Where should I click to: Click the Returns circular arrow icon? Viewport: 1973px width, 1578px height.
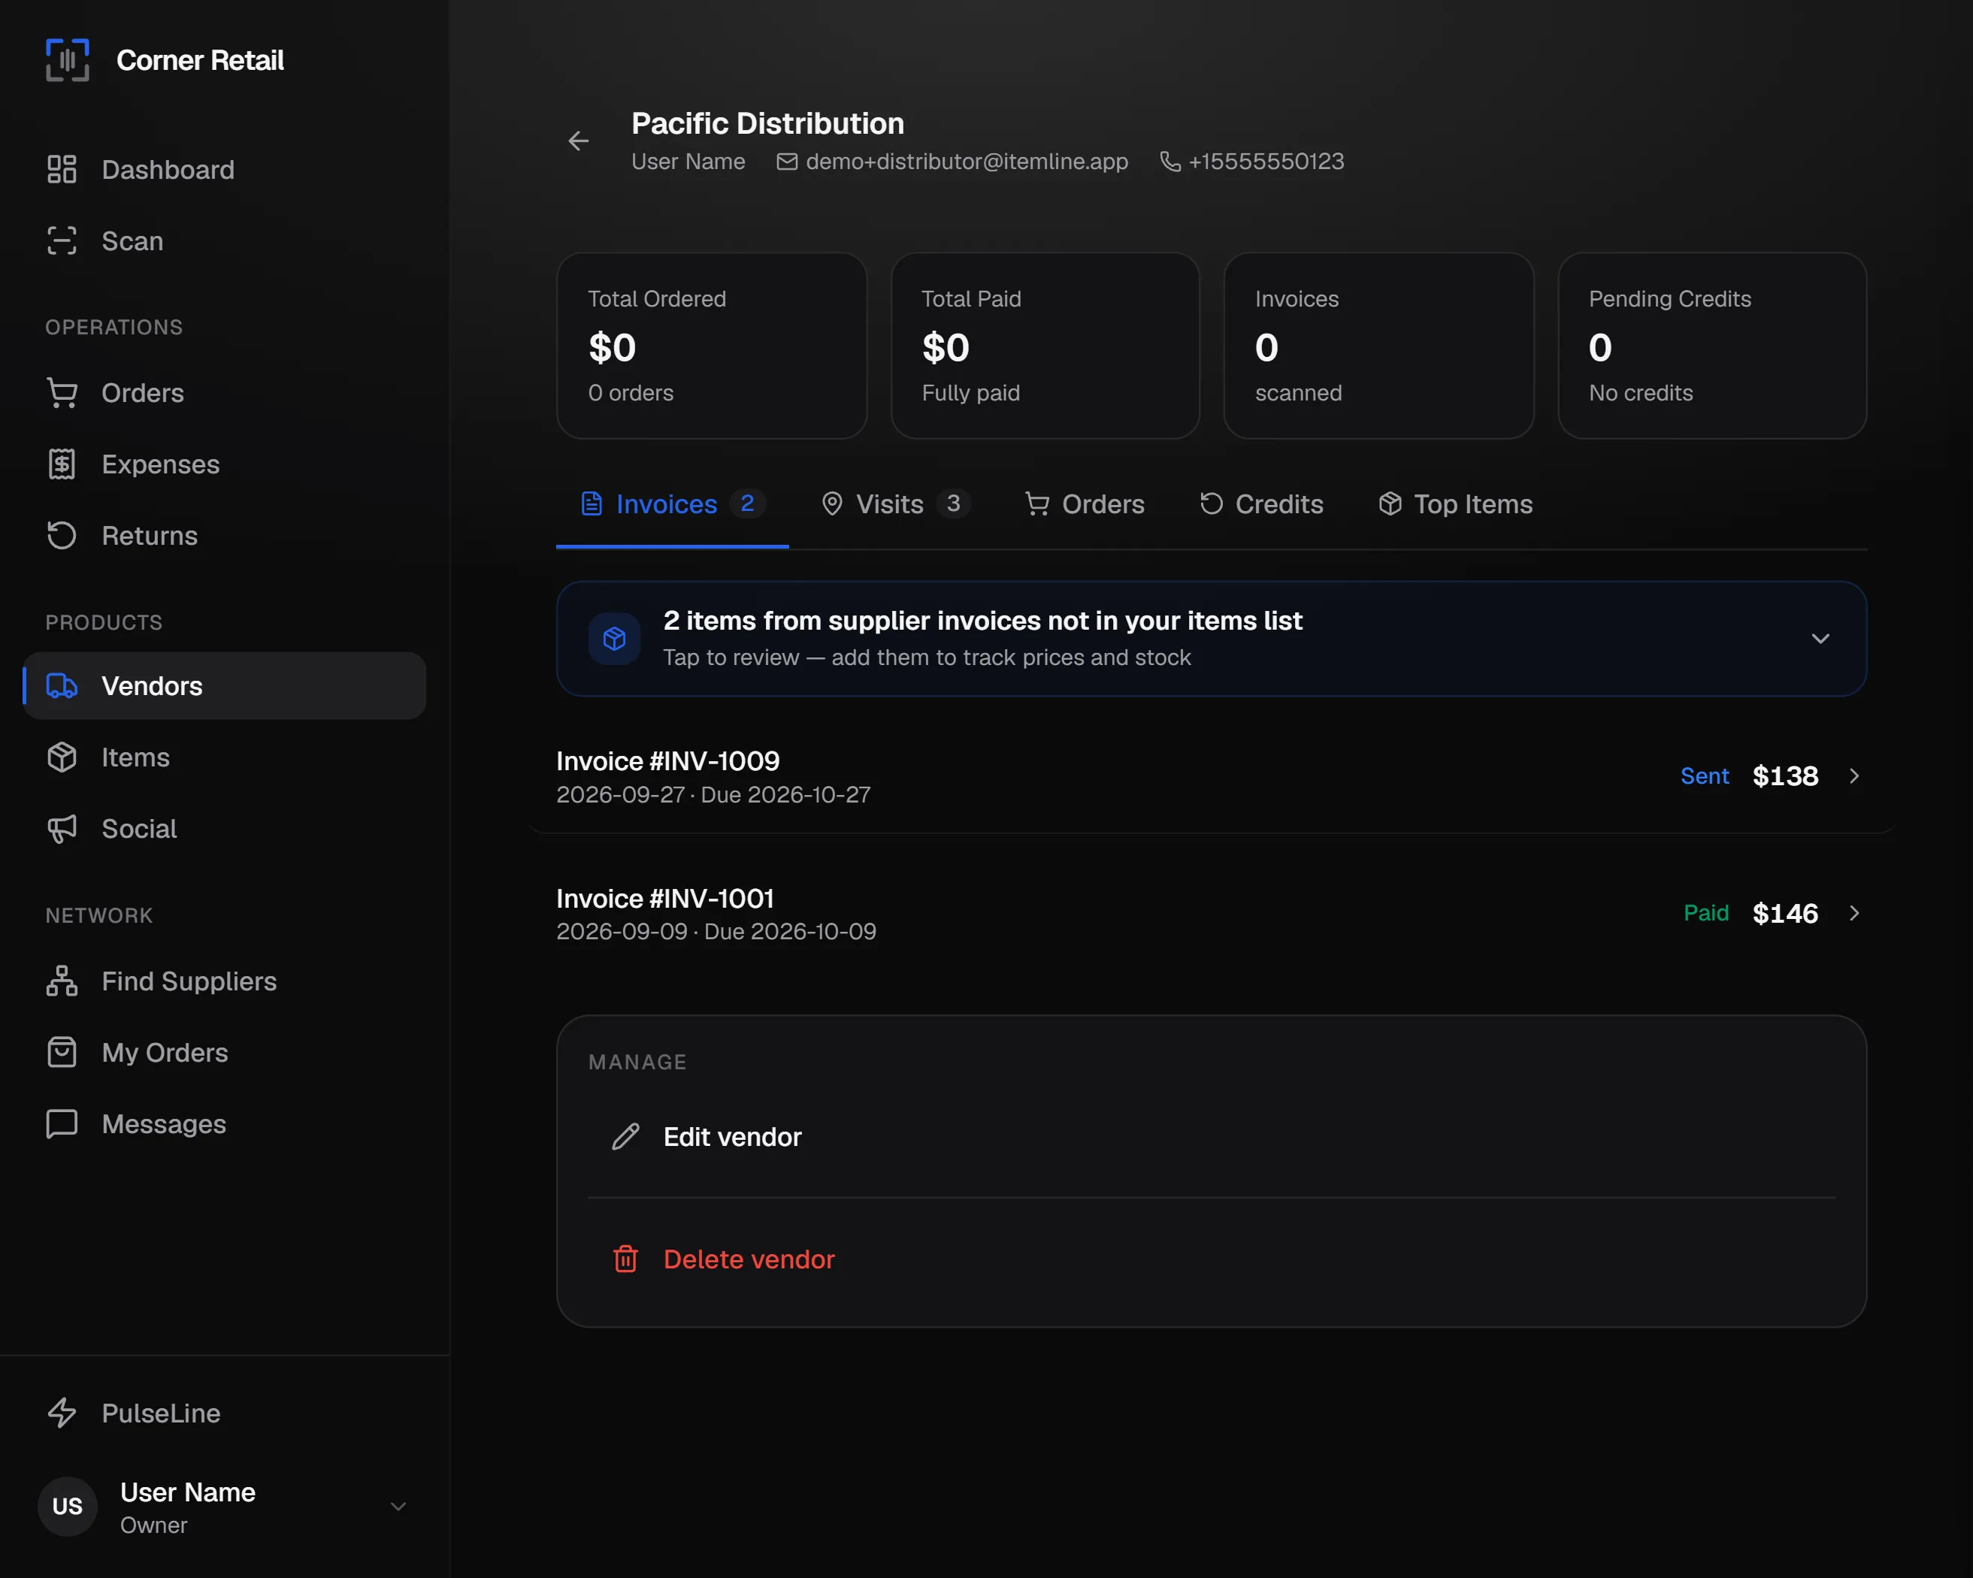pos(62,535)
